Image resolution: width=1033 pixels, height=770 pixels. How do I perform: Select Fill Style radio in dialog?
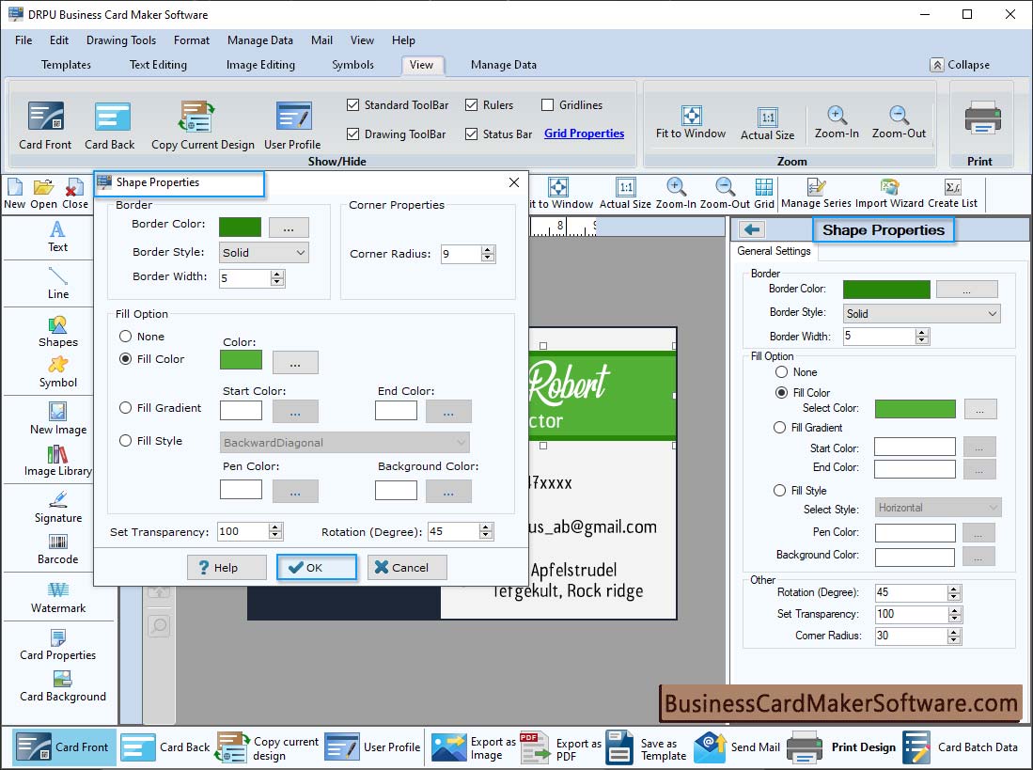(x=125, y=441)
